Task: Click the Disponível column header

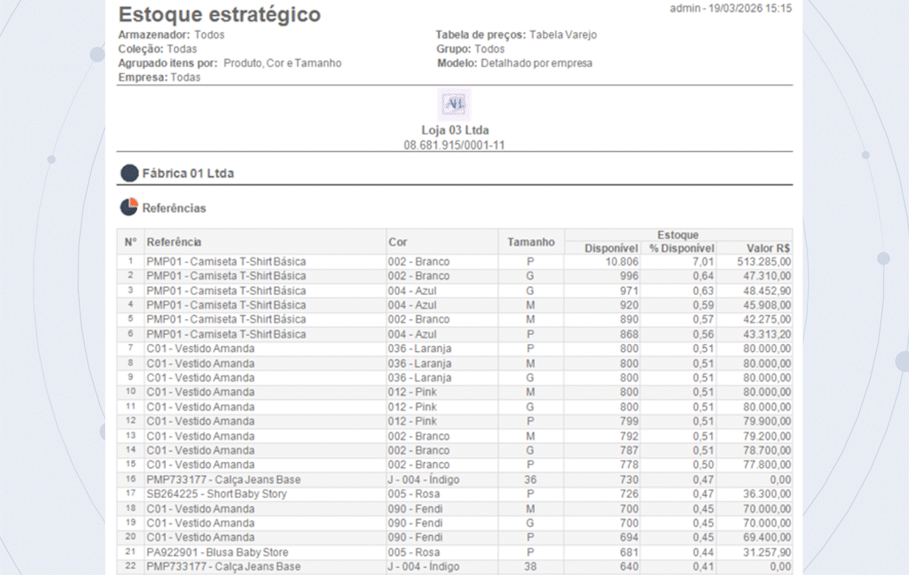Action: [611, 248]
